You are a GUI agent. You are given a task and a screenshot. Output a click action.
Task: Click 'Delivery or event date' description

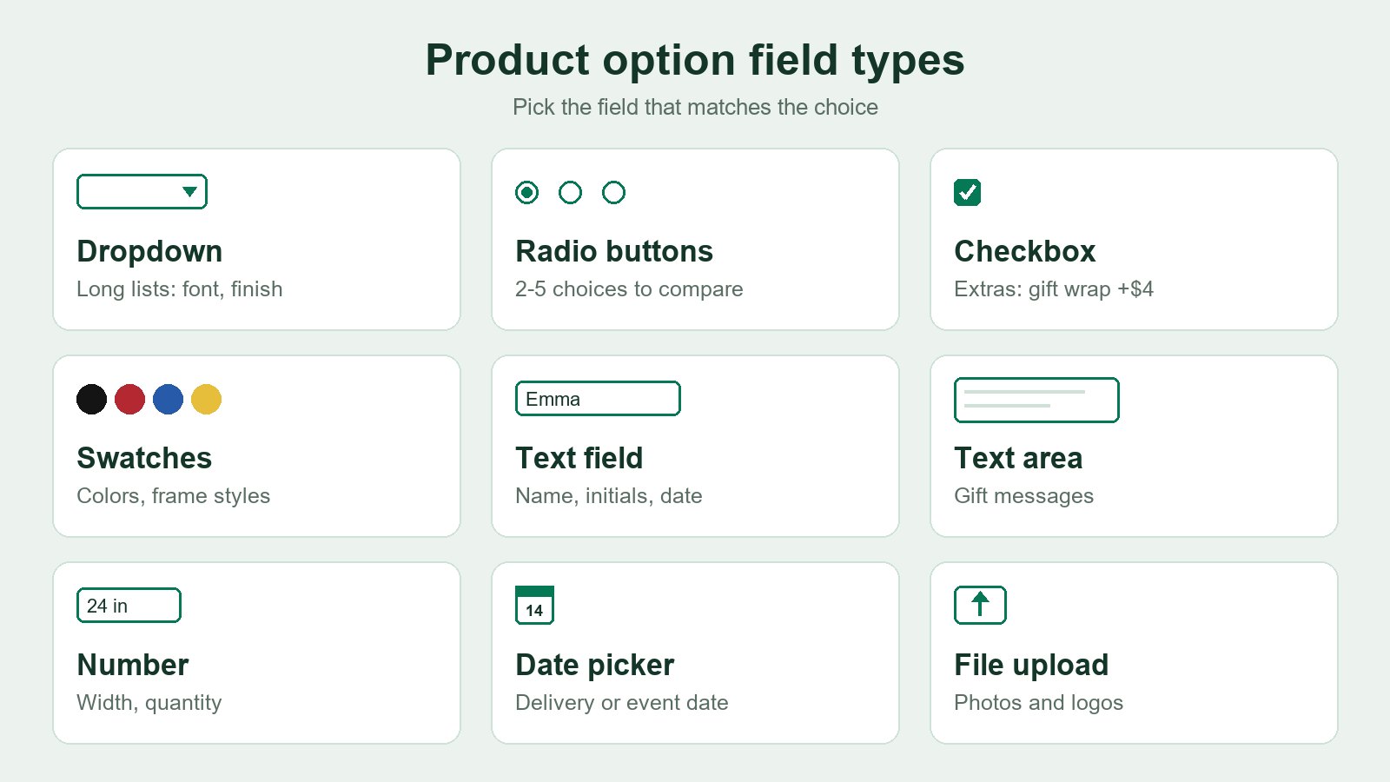click(x=622, y=703)
